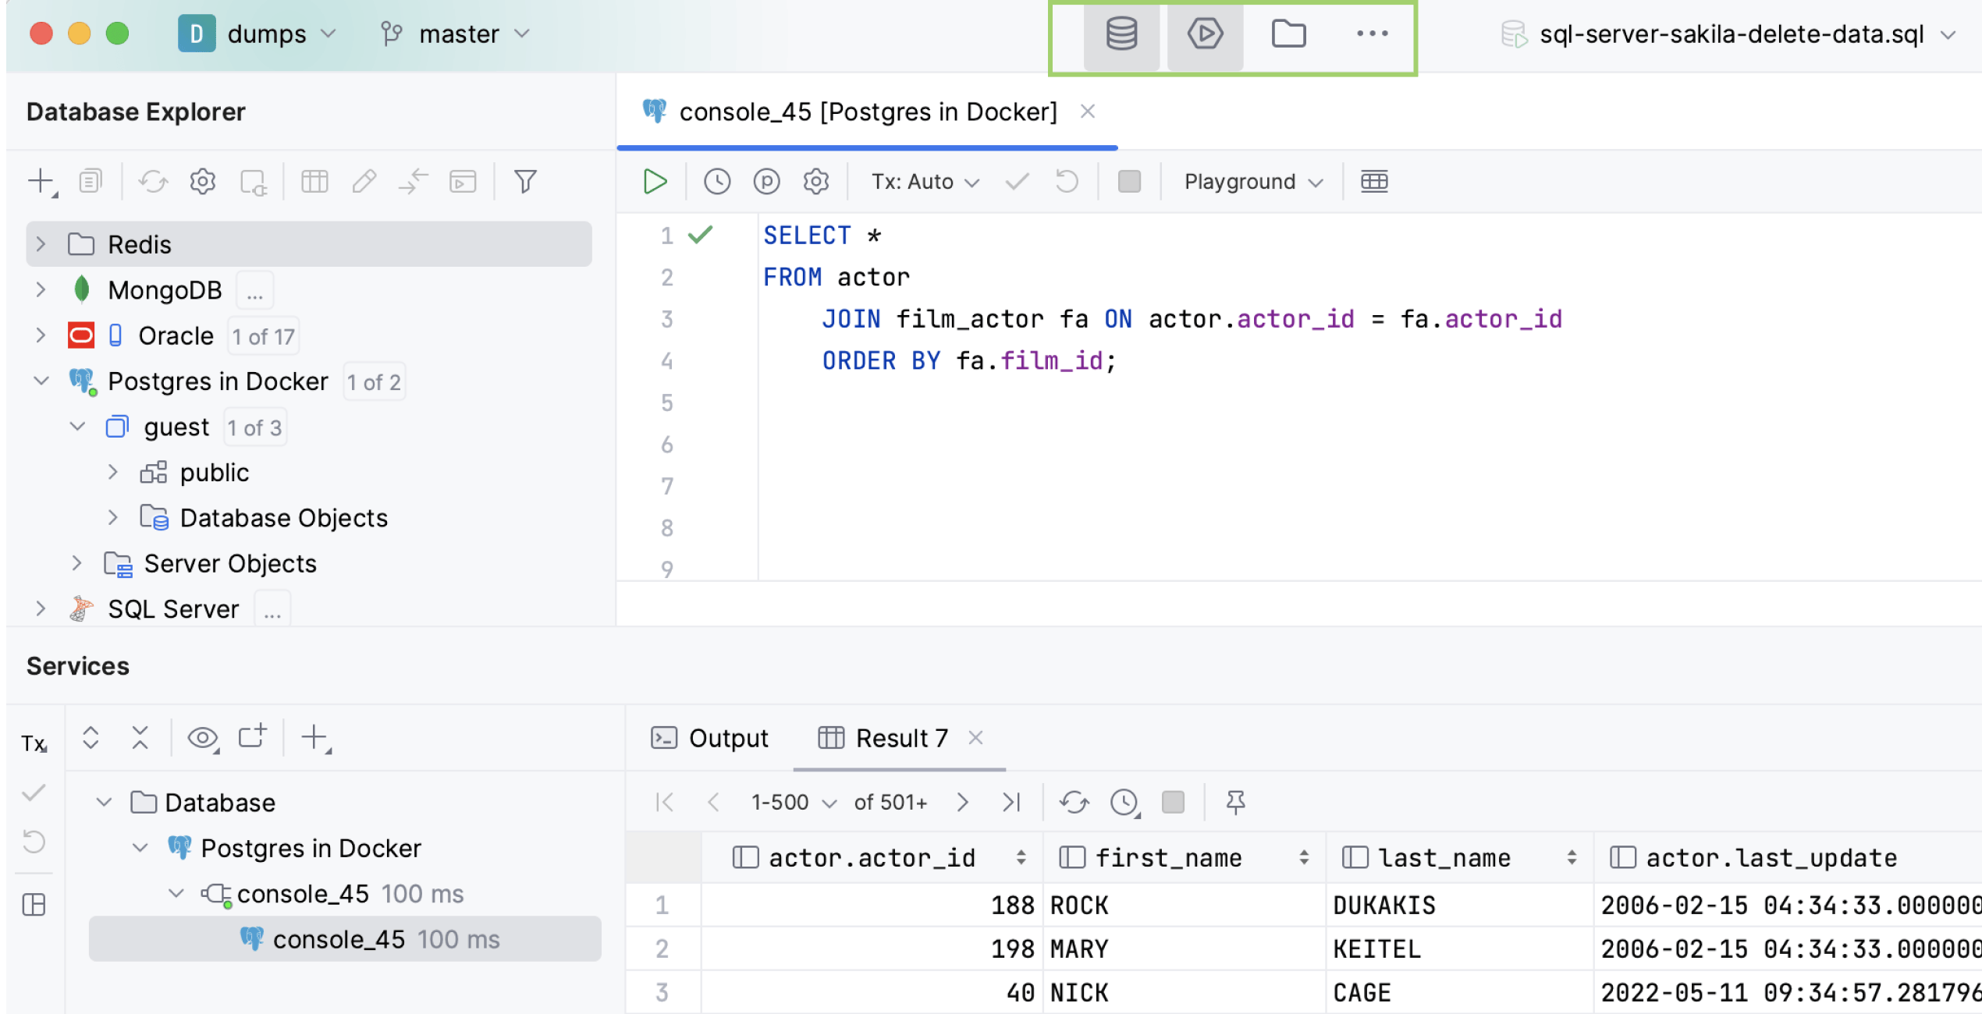Open the Services tool window icon
Image resolution: width=1982 pixels, height=1014 pixels.
pyautogui.click(x=1205, y=34)
